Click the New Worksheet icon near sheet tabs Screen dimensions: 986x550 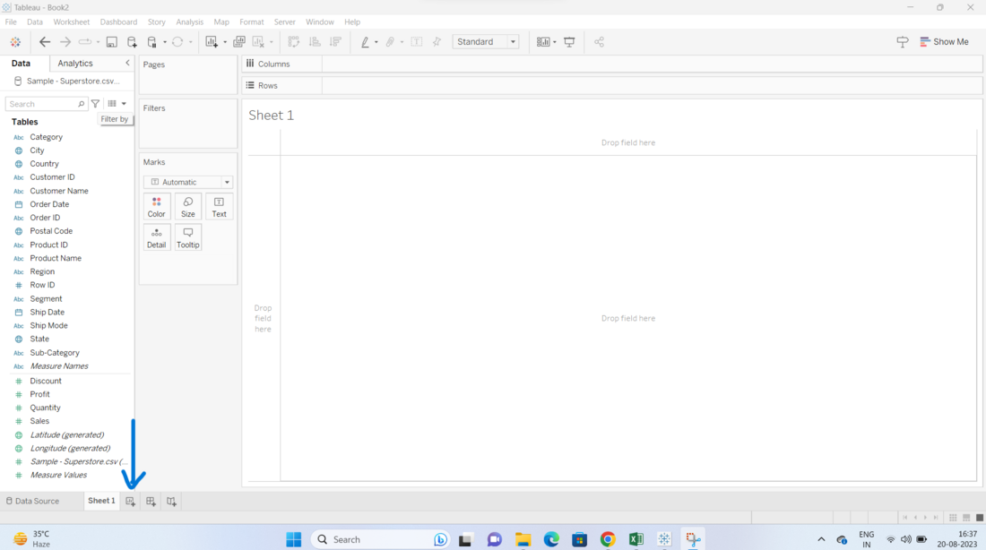130,501
